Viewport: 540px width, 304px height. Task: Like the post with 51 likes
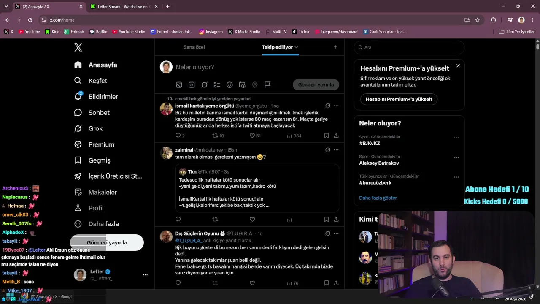252,136
